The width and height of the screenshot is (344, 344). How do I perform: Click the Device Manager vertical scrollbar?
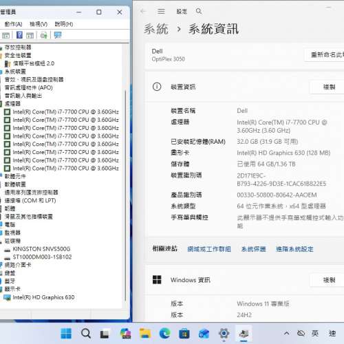click(125, 195)
